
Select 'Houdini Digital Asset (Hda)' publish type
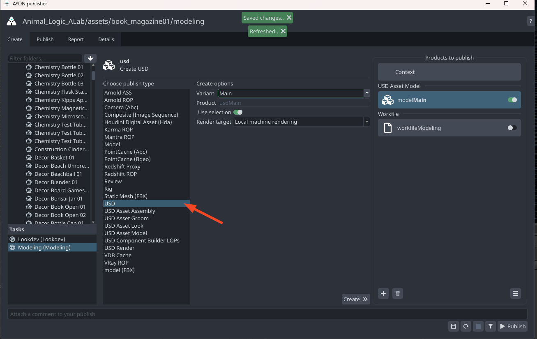point(146,122)
